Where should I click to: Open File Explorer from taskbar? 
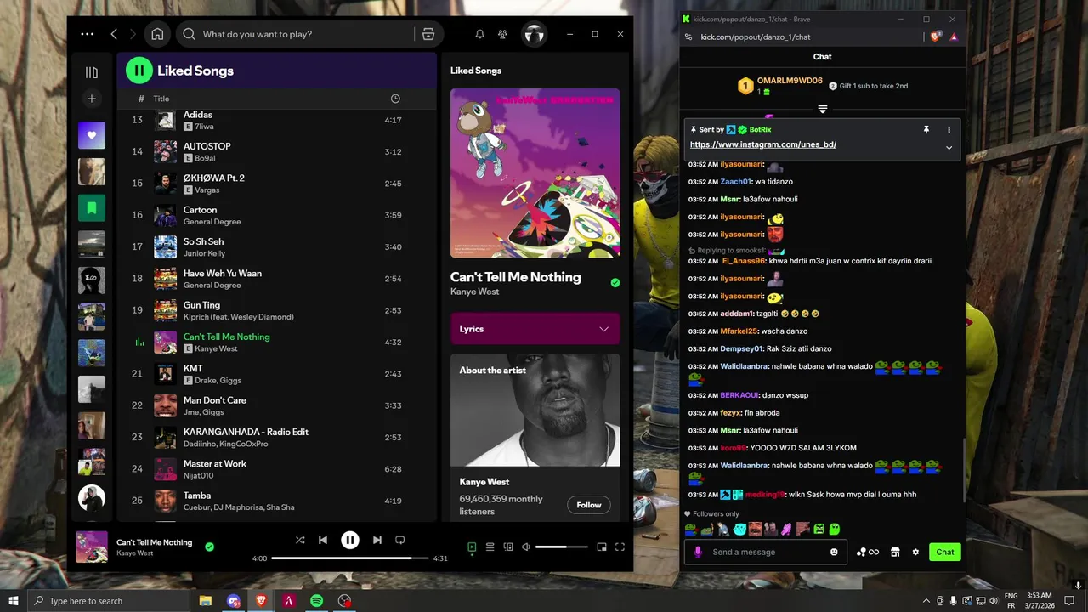point(206,601)
